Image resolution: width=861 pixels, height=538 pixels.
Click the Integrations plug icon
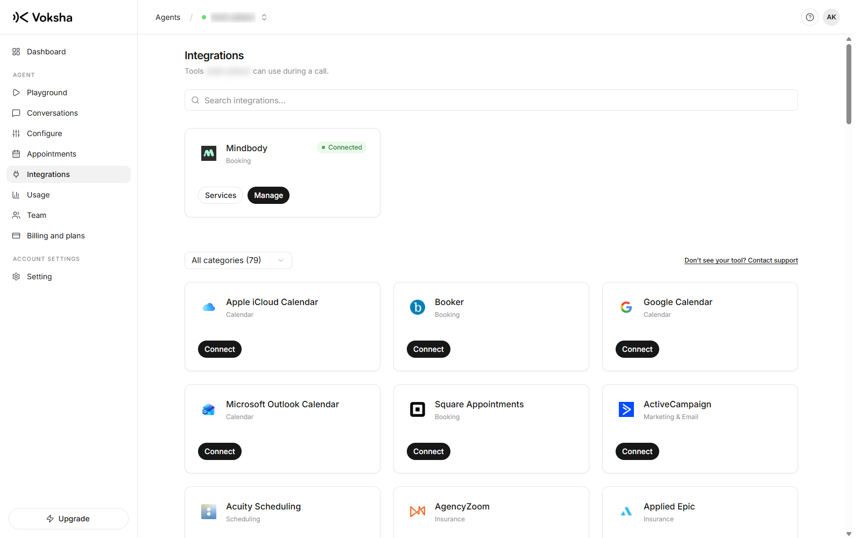pos(16,174)
